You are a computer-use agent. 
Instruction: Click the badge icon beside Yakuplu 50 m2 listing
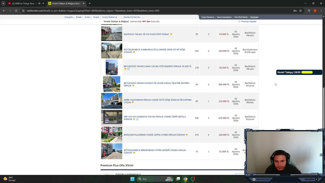coord(171,34)
